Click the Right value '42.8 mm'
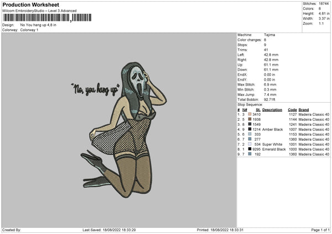 271,60
